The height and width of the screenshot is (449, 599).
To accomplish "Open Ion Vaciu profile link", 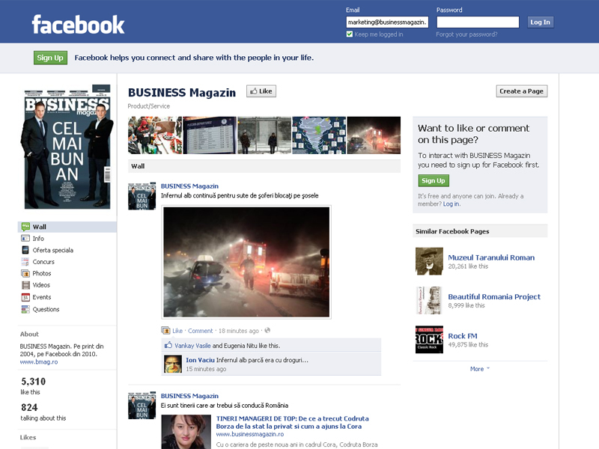I will point(200,360).
